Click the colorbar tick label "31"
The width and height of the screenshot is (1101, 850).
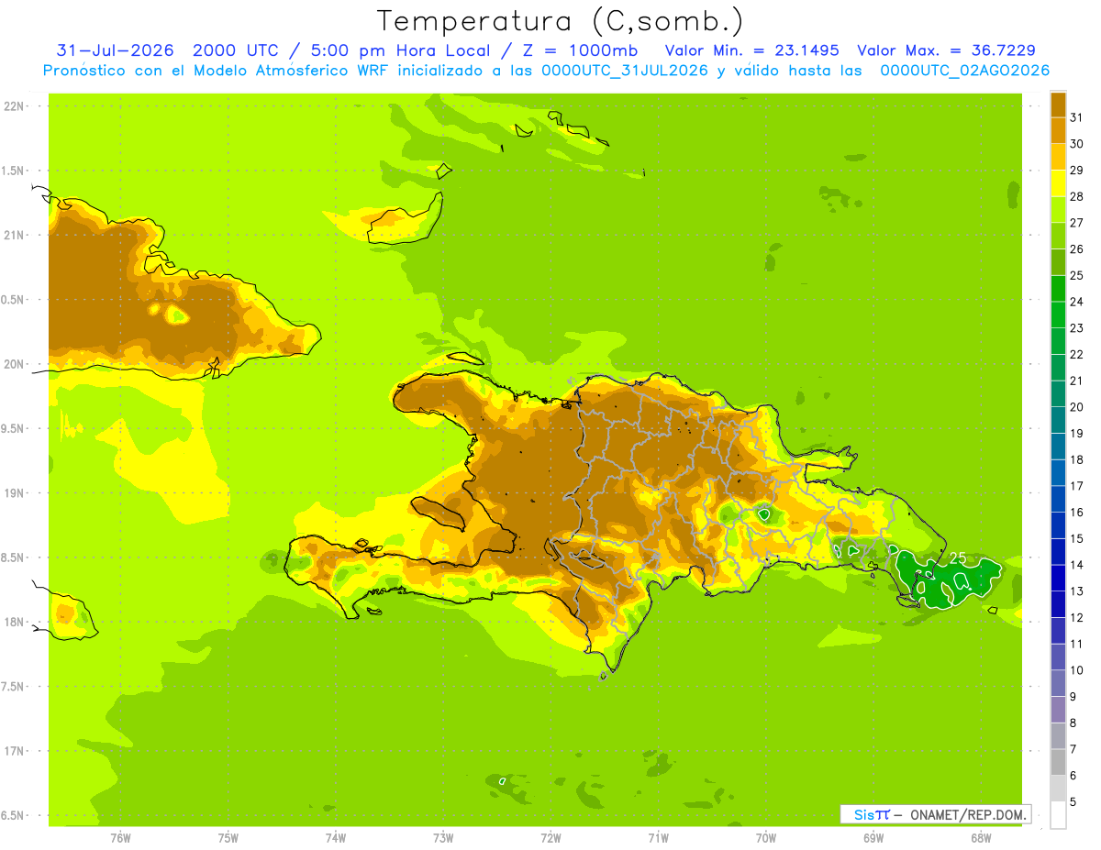click(x=1076, y=117)
